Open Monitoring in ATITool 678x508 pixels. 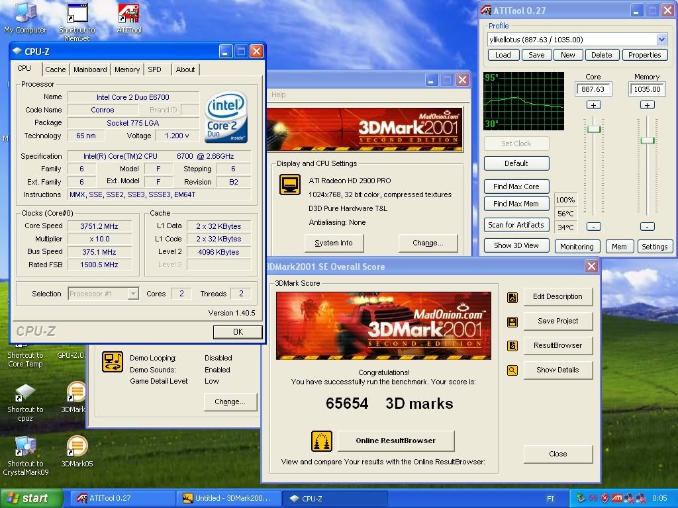tap(577, 247)
